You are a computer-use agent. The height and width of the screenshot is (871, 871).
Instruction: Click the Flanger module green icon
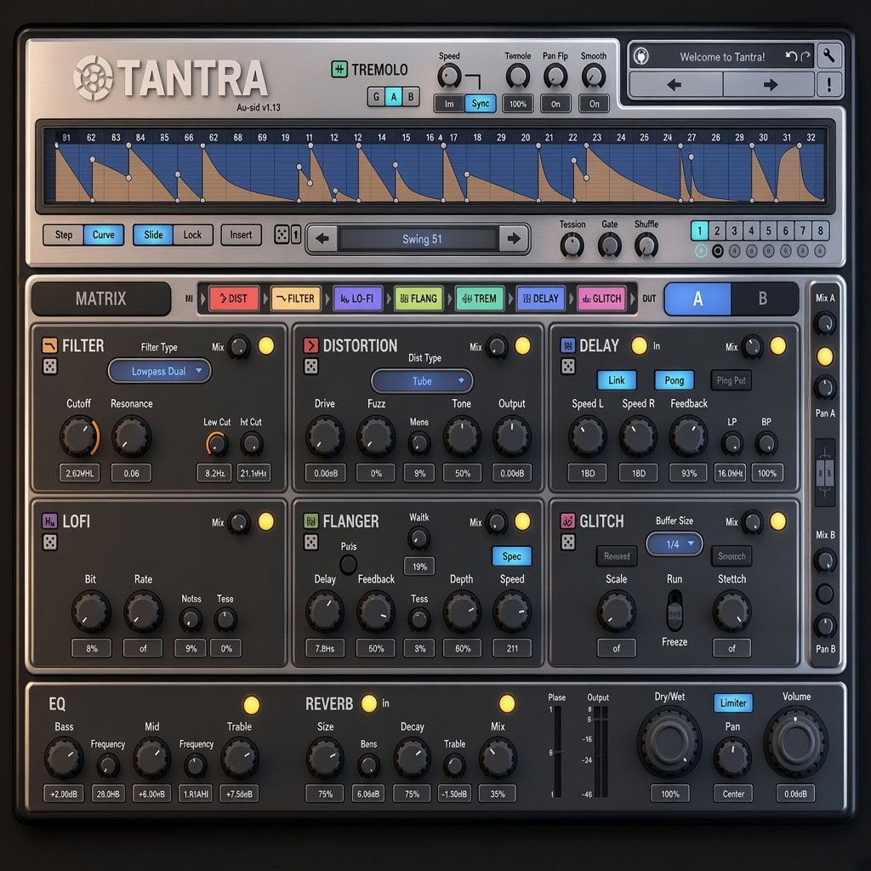click(310, 521)
